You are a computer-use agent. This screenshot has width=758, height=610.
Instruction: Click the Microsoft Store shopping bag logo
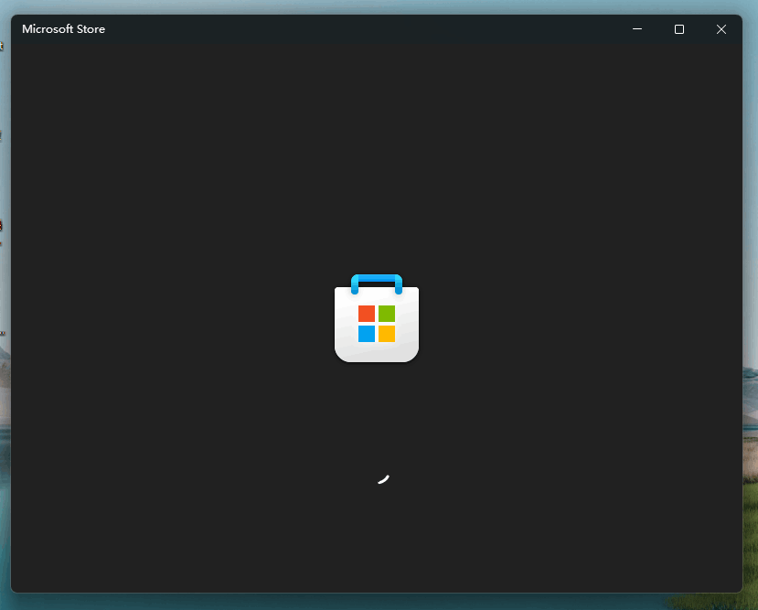tap(377, 318)
